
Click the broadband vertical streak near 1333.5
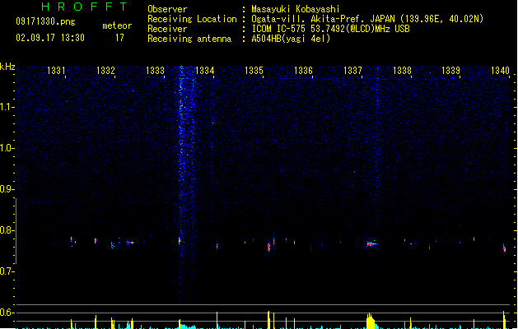186,185
